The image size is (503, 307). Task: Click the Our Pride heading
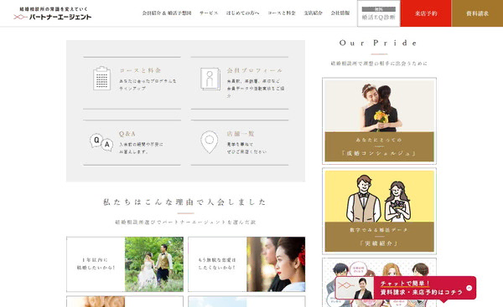point(379,43)
